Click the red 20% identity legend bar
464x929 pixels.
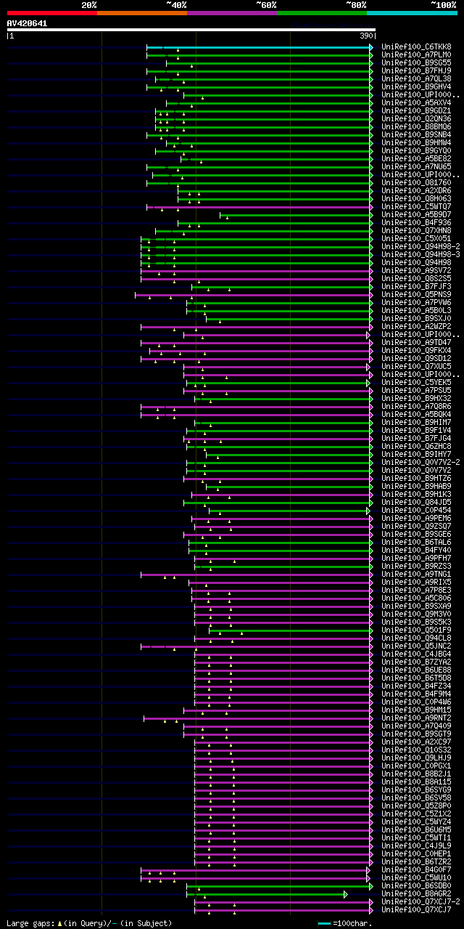52,12
